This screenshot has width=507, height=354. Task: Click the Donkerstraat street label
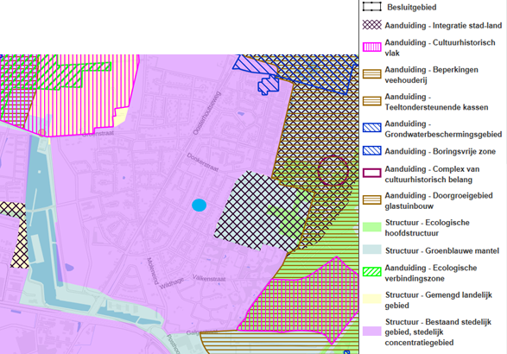[203, 162]
